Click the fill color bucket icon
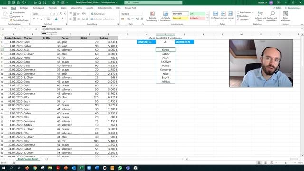 56,19
